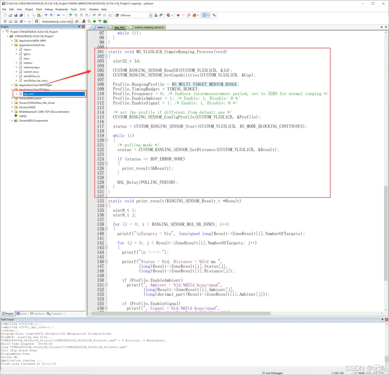Close the Project panel
This screenshot has width=389, height=375.
point(83,26)
